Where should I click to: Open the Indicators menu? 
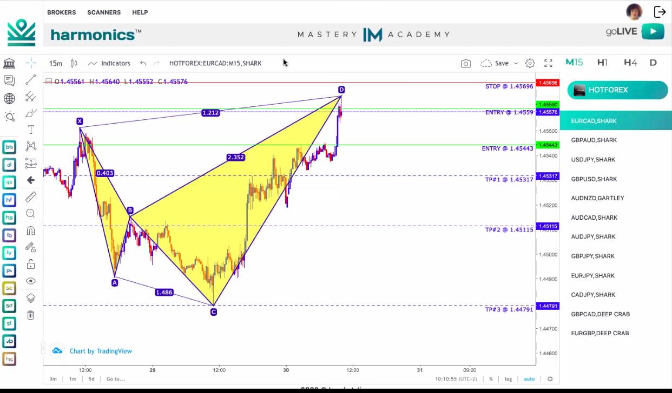tap(109, 63)
